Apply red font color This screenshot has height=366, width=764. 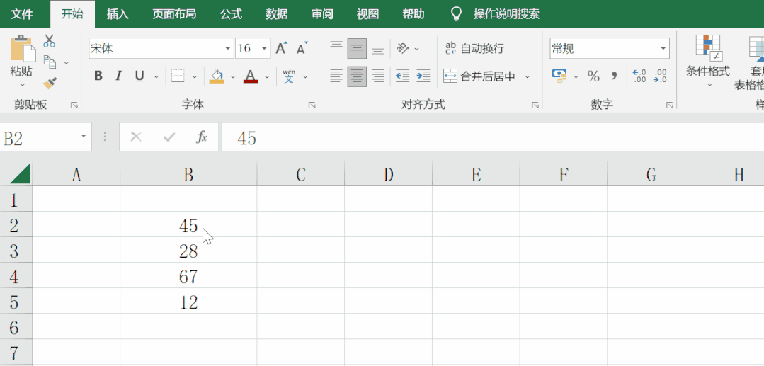click(251, 76)
